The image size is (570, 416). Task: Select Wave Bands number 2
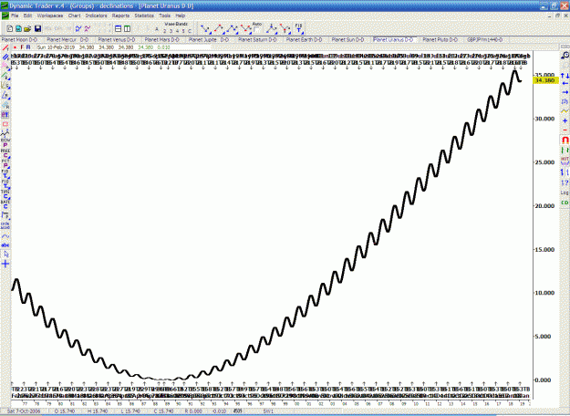coord(165,31)
